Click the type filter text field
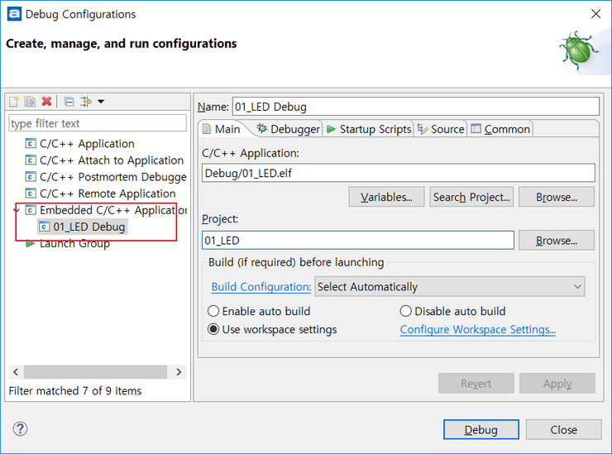The image size is (612, 454). pyautogui.click(x=97, y=123)
